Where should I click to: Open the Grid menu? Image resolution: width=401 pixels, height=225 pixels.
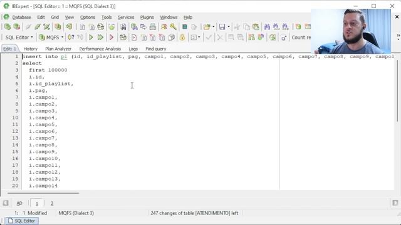click(x=55, y=17)
